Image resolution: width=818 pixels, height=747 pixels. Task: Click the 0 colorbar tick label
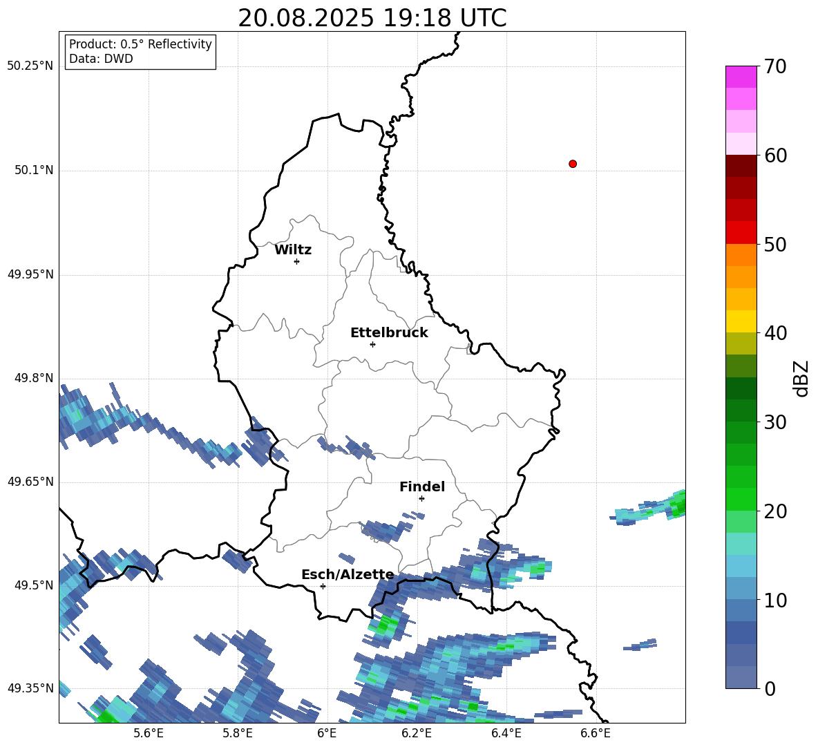(770, 689)
